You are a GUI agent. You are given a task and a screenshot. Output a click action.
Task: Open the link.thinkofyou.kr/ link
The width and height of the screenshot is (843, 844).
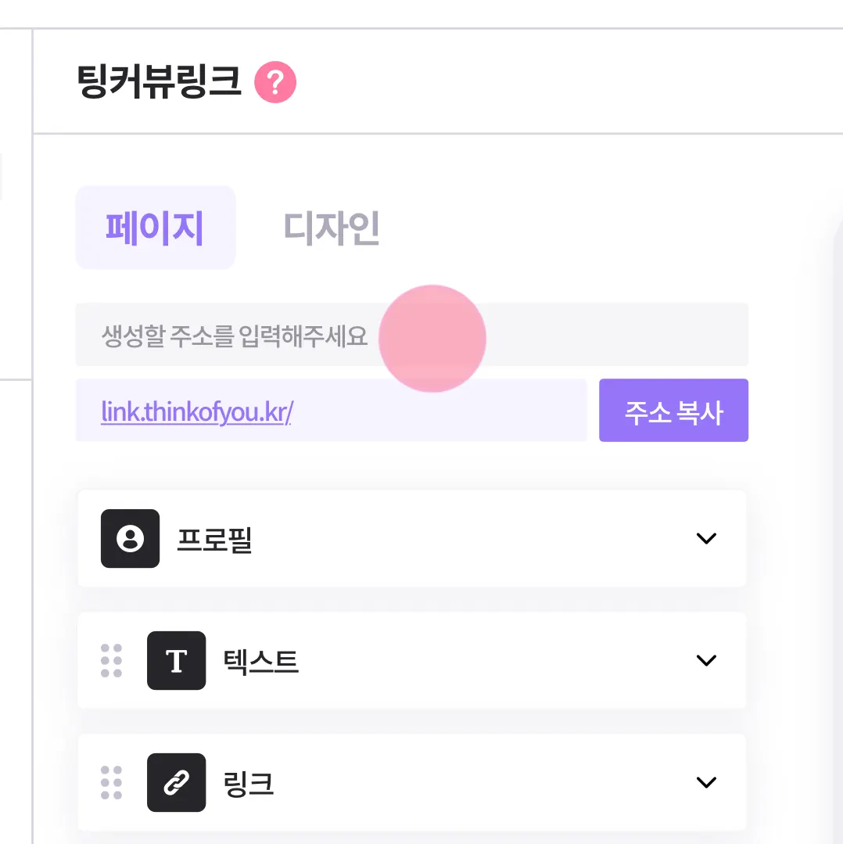196,411
